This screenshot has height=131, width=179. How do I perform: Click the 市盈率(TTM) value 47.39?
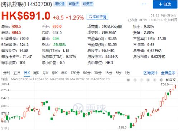pos(162,39)
